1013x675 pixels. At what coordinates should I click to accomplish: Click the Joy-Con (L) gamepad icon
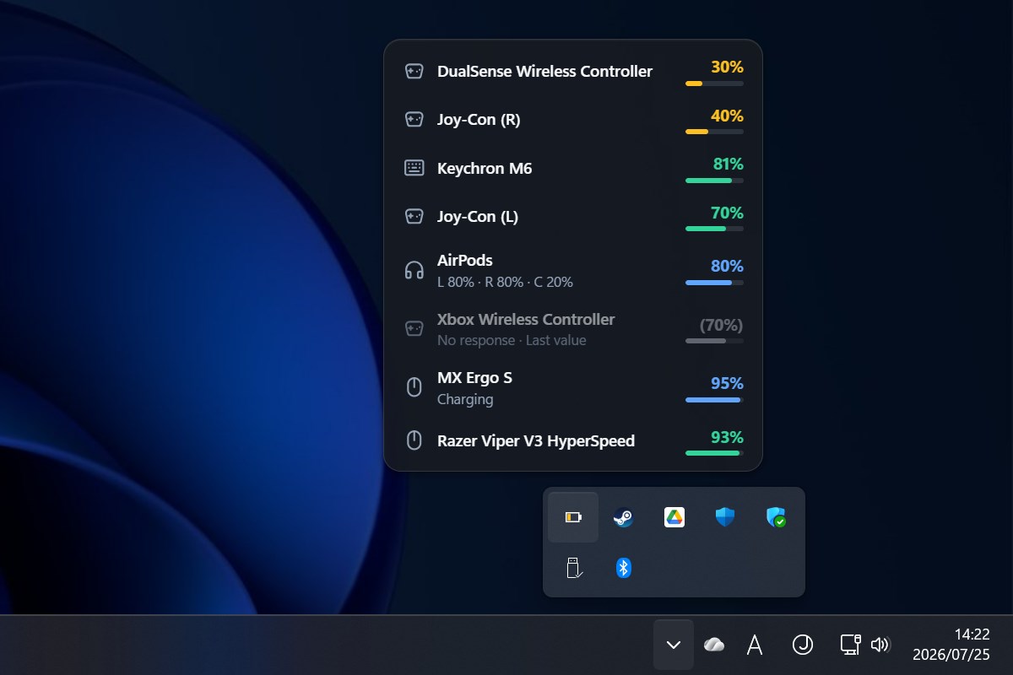tap(414, 217)
